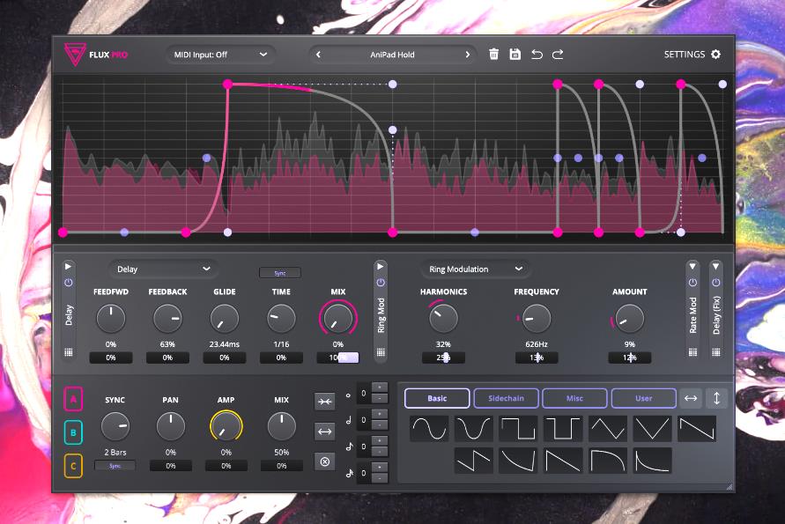The image size is (785, 524).
Task: Flip the curve vertically with the arrow icon
Action: click(x=716, y=399)
